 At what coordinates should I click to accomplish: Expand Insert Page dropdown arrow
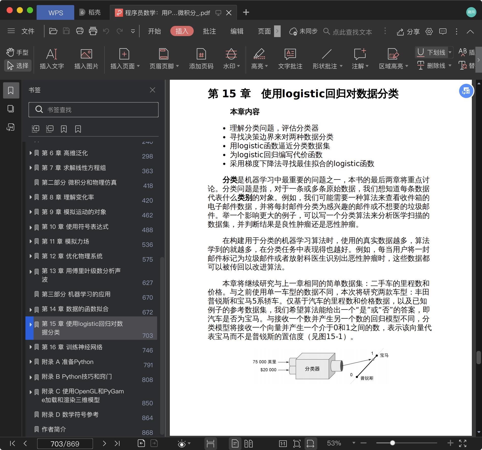[x=138, y=66]
